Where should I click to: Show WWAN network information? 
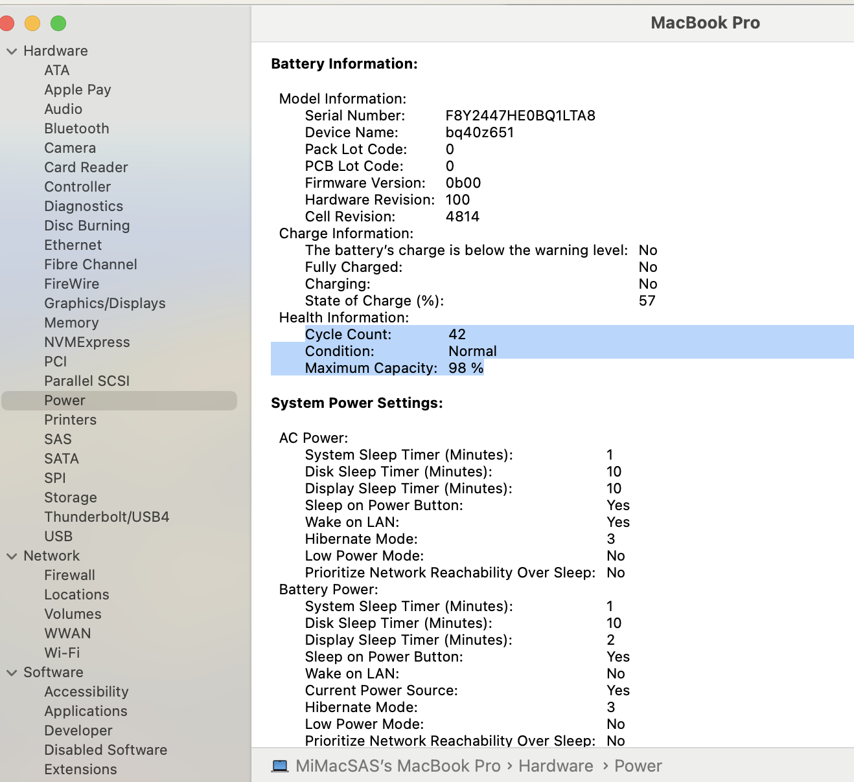coord(68,634)
